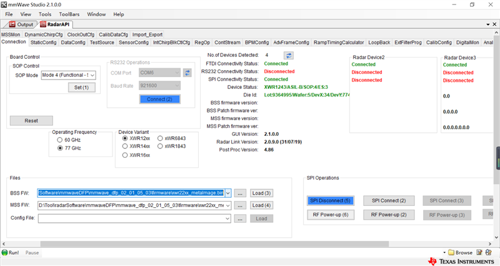Click the right arrow of horizontal scrollbar

pyautogui.click(x=490, y=244)
